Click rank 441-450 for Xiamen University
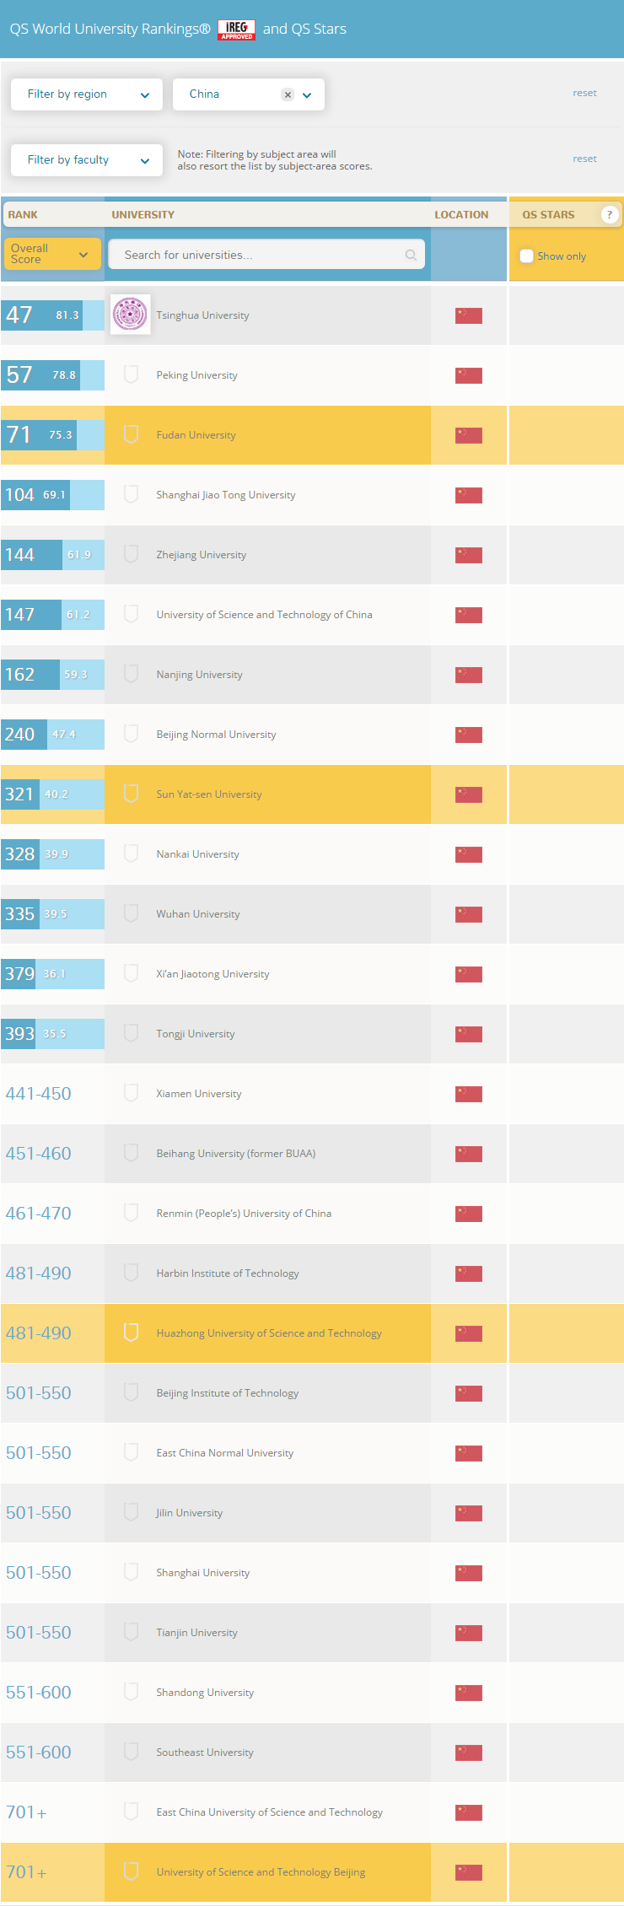Image resolution: width=624 pixels, height=1906 pixels. pos(38,1094)
